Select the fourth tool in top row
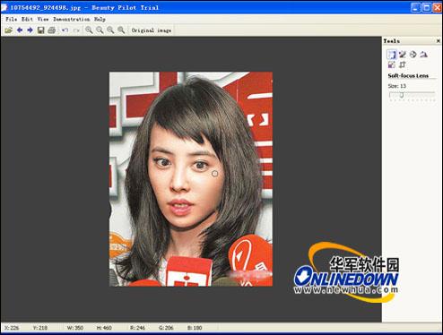 click(423, 55)
